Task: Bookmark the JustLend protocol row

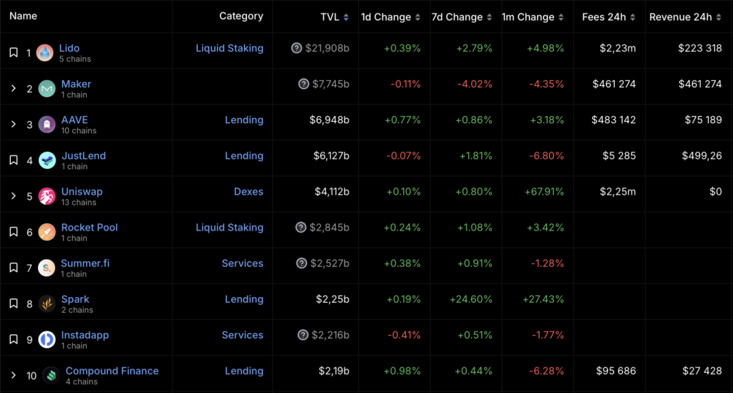Action: coord(13,160)
